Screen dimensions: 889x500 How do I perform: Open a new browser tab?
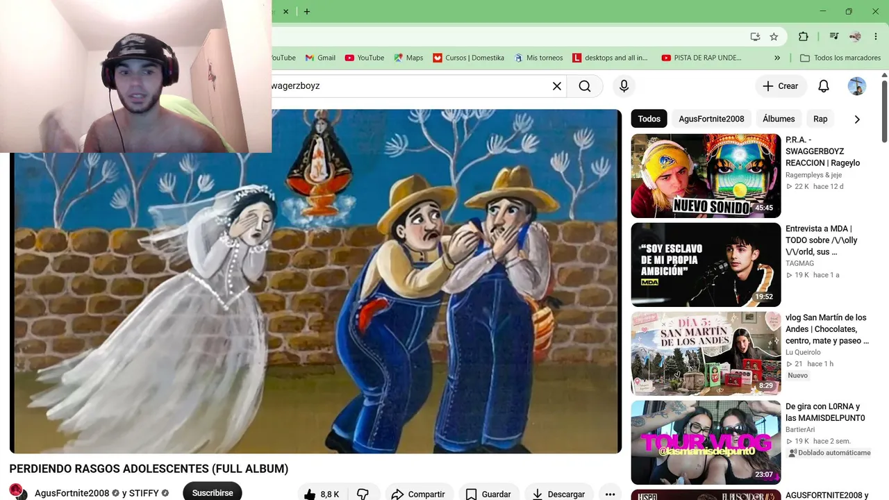pos(307,11)
